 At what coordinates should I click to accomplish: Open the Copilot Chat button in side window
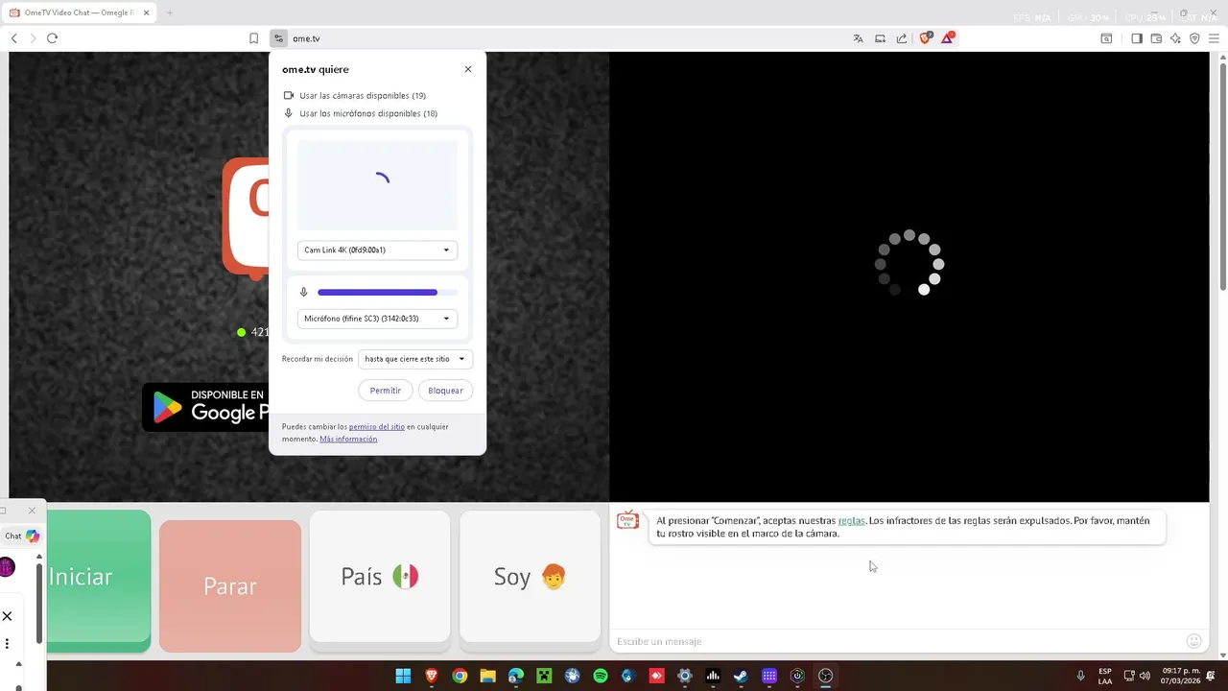pyautogui.click(x=23, y=536)
